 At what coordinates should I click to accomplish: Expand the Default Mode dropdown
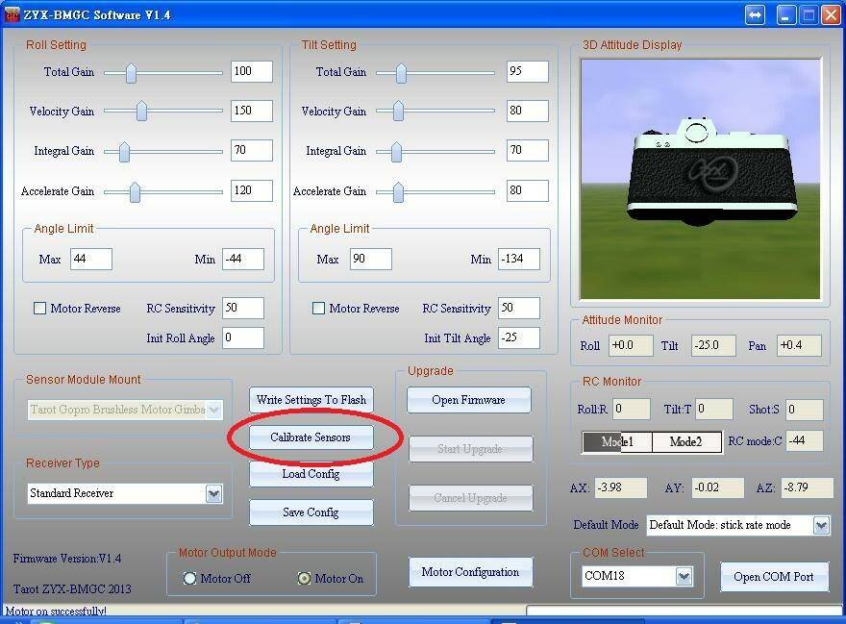pos(821,525)
